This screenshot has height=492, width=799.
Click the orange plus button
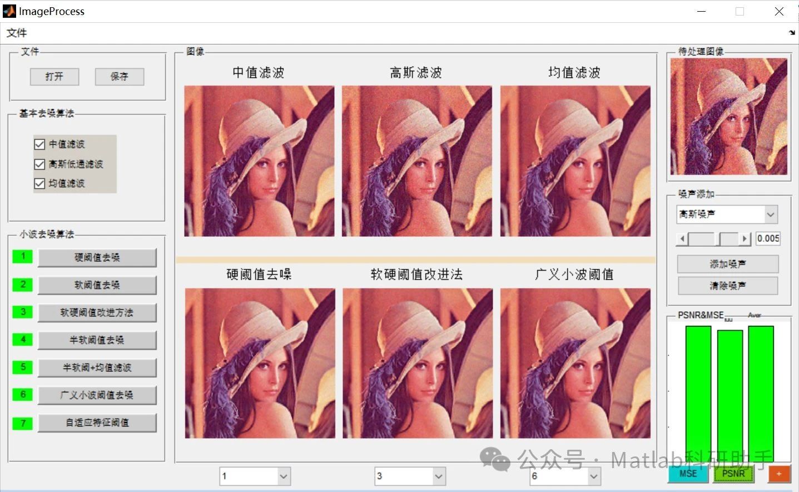[779, 474]
